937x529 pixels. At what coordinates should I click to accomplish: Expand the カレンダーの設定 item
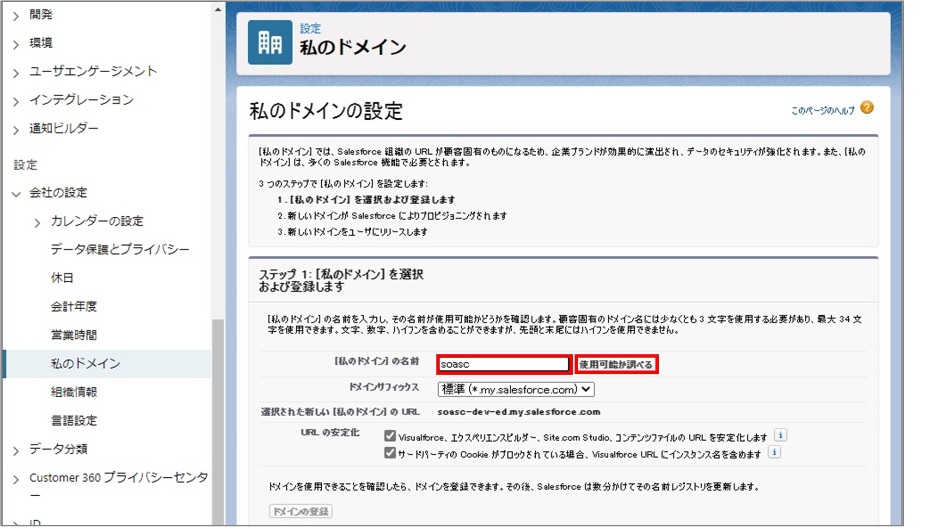(37, 223)
